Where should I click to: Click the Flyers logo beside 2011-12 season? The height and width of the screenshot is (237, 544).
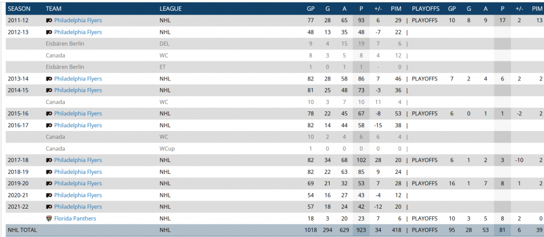coord(48,21)
